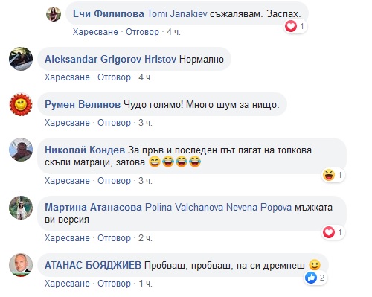Open Николай Кондев's name link
Image resolution: width=372 pixels, height=297 pixels.
click(x=85, y=150)
